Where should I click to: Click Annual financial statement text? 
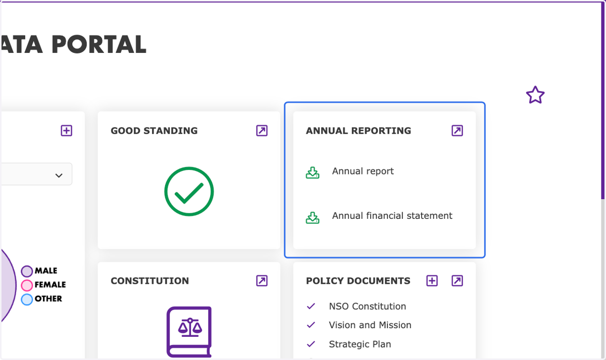(x=392, y=216)
